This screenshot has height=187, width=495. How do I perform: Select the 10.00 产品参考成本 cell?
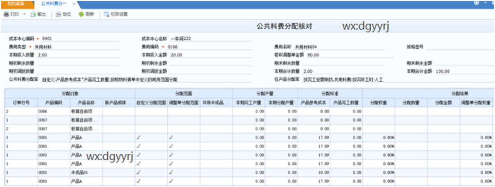(314, 173)
